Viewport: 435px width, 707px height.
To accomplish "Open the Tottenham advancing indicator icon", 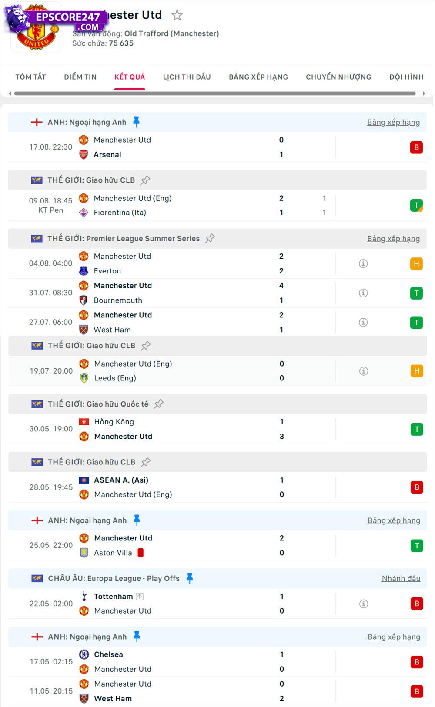I will pos(140,597).
